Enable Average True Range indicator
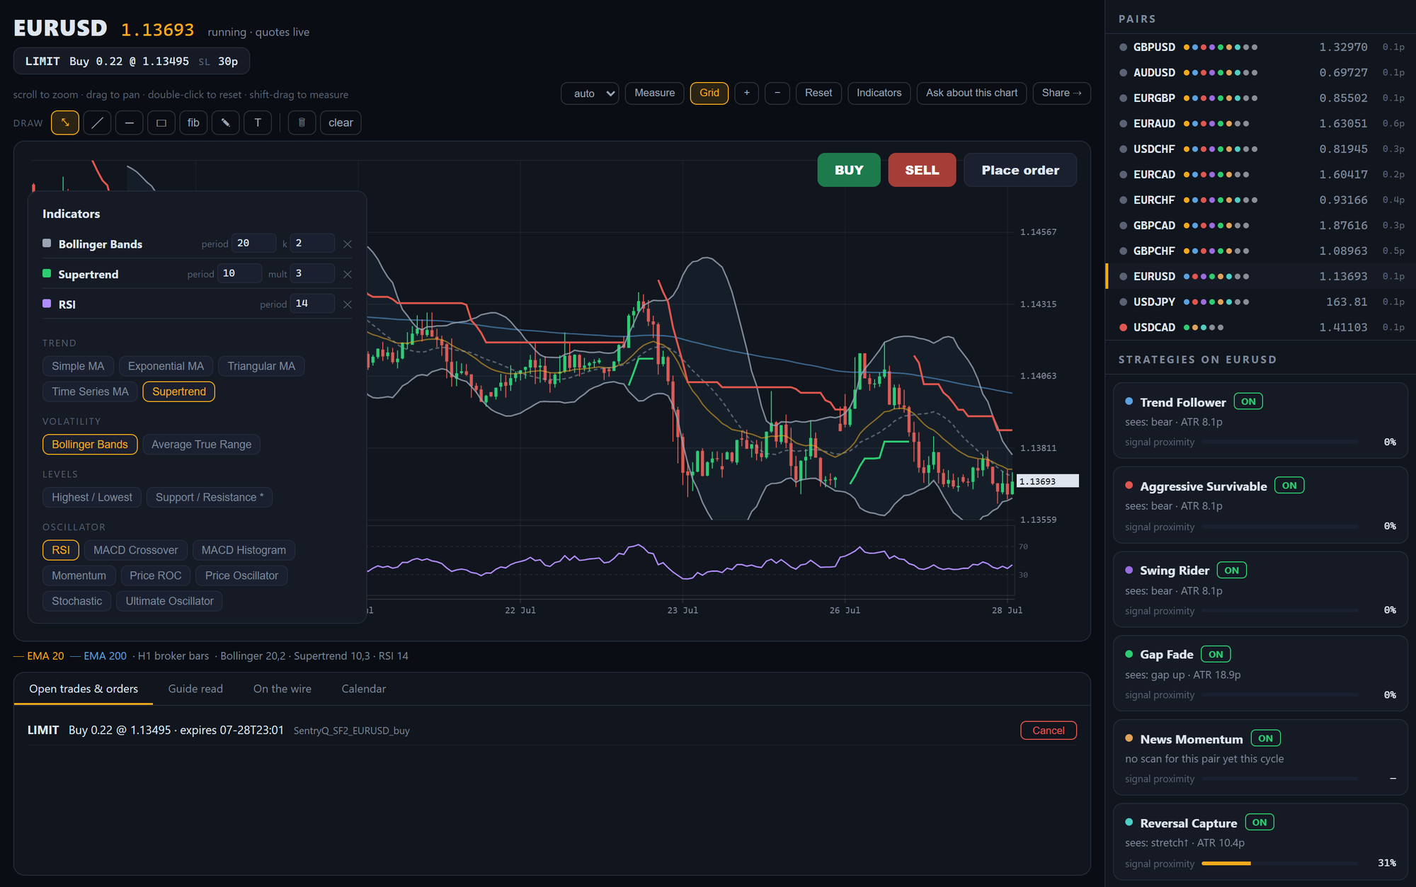Screen dimensions: 1416x887 (x=201, y=445)
